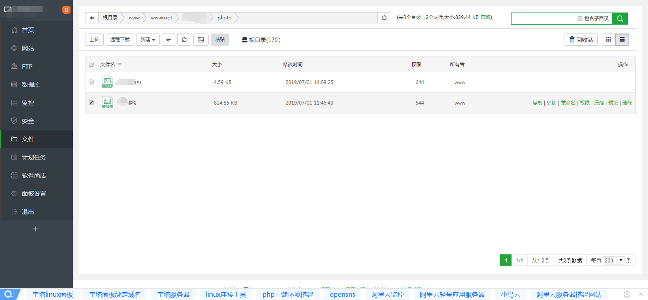Click the green search magnifier button

point(620,18)
